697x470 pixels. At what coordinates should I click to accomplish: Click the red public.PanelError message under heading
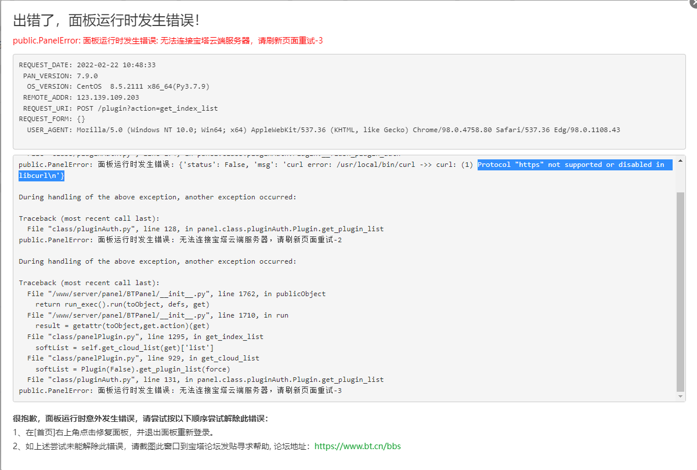pyautogui.click(x=168, y=41)
